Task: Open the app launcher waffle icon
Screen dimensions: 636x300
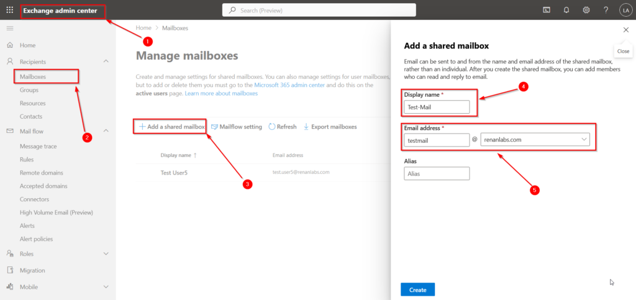Action: (10, 10)
